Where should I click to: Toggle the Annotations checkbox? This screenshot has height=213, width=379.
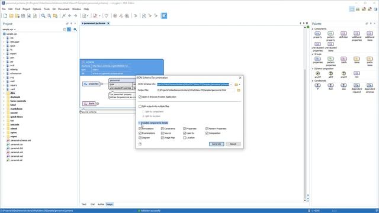[x=140, y=129]
